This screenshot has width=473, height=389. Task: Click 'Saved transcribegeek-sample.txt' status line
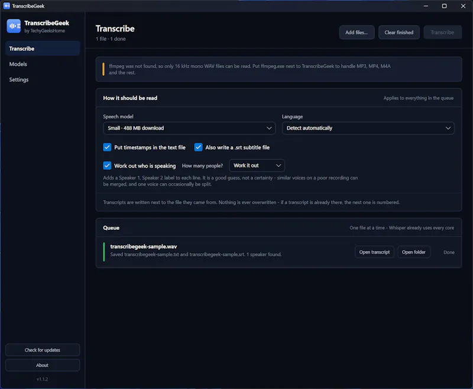pos(196,254)
